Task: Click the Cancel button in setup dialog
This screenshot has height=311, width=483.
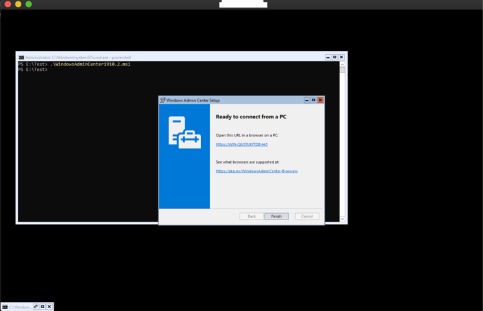Action: [x=307, y=216]
